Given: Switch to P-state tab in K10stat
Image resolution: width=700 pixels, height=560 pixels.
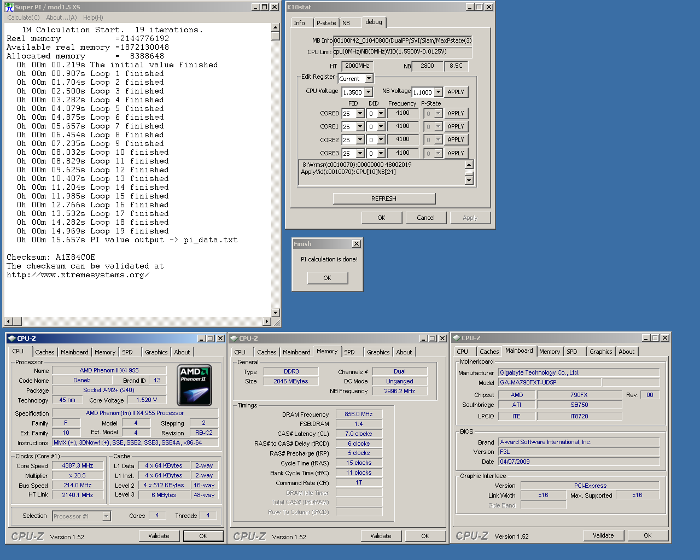Looking at the screenshot, I should [326, 23].
